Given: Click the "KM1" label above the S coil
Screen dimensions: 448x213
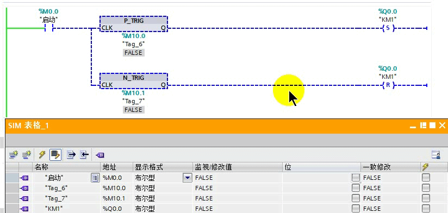Looking at the screenshot, I should (x=388, y=20).
